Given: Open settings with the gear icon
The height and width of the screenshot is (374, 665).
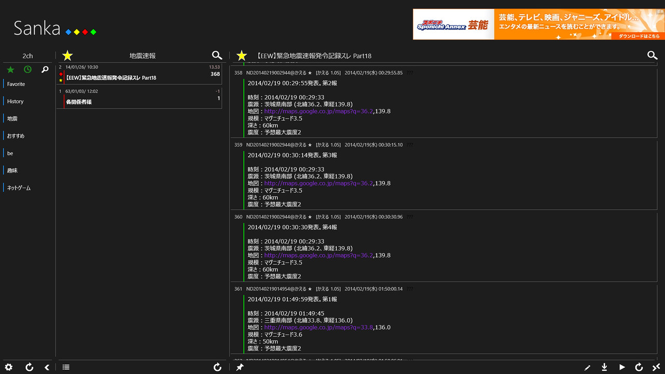Looking at the screenshot, I should (x=8, y=367).
